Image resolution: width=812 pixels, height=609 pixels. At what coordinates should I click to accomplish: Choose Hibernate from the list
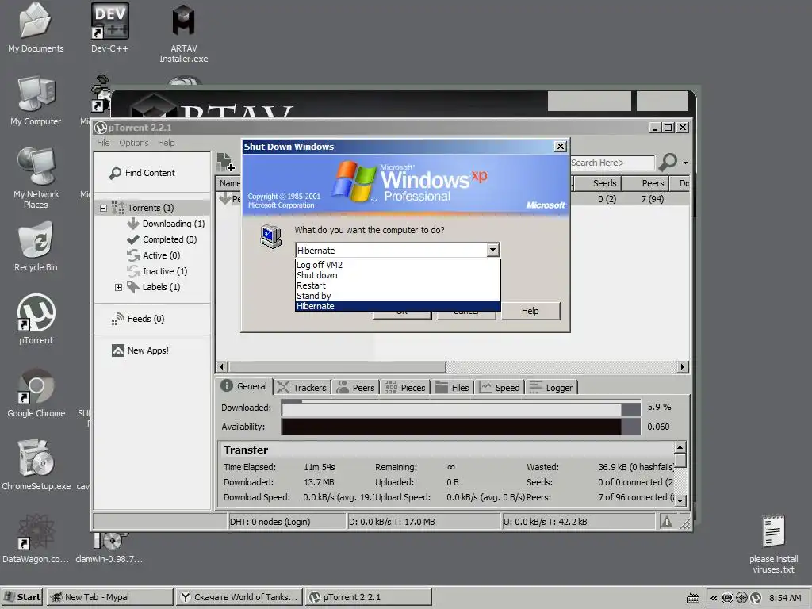(398, 306)
